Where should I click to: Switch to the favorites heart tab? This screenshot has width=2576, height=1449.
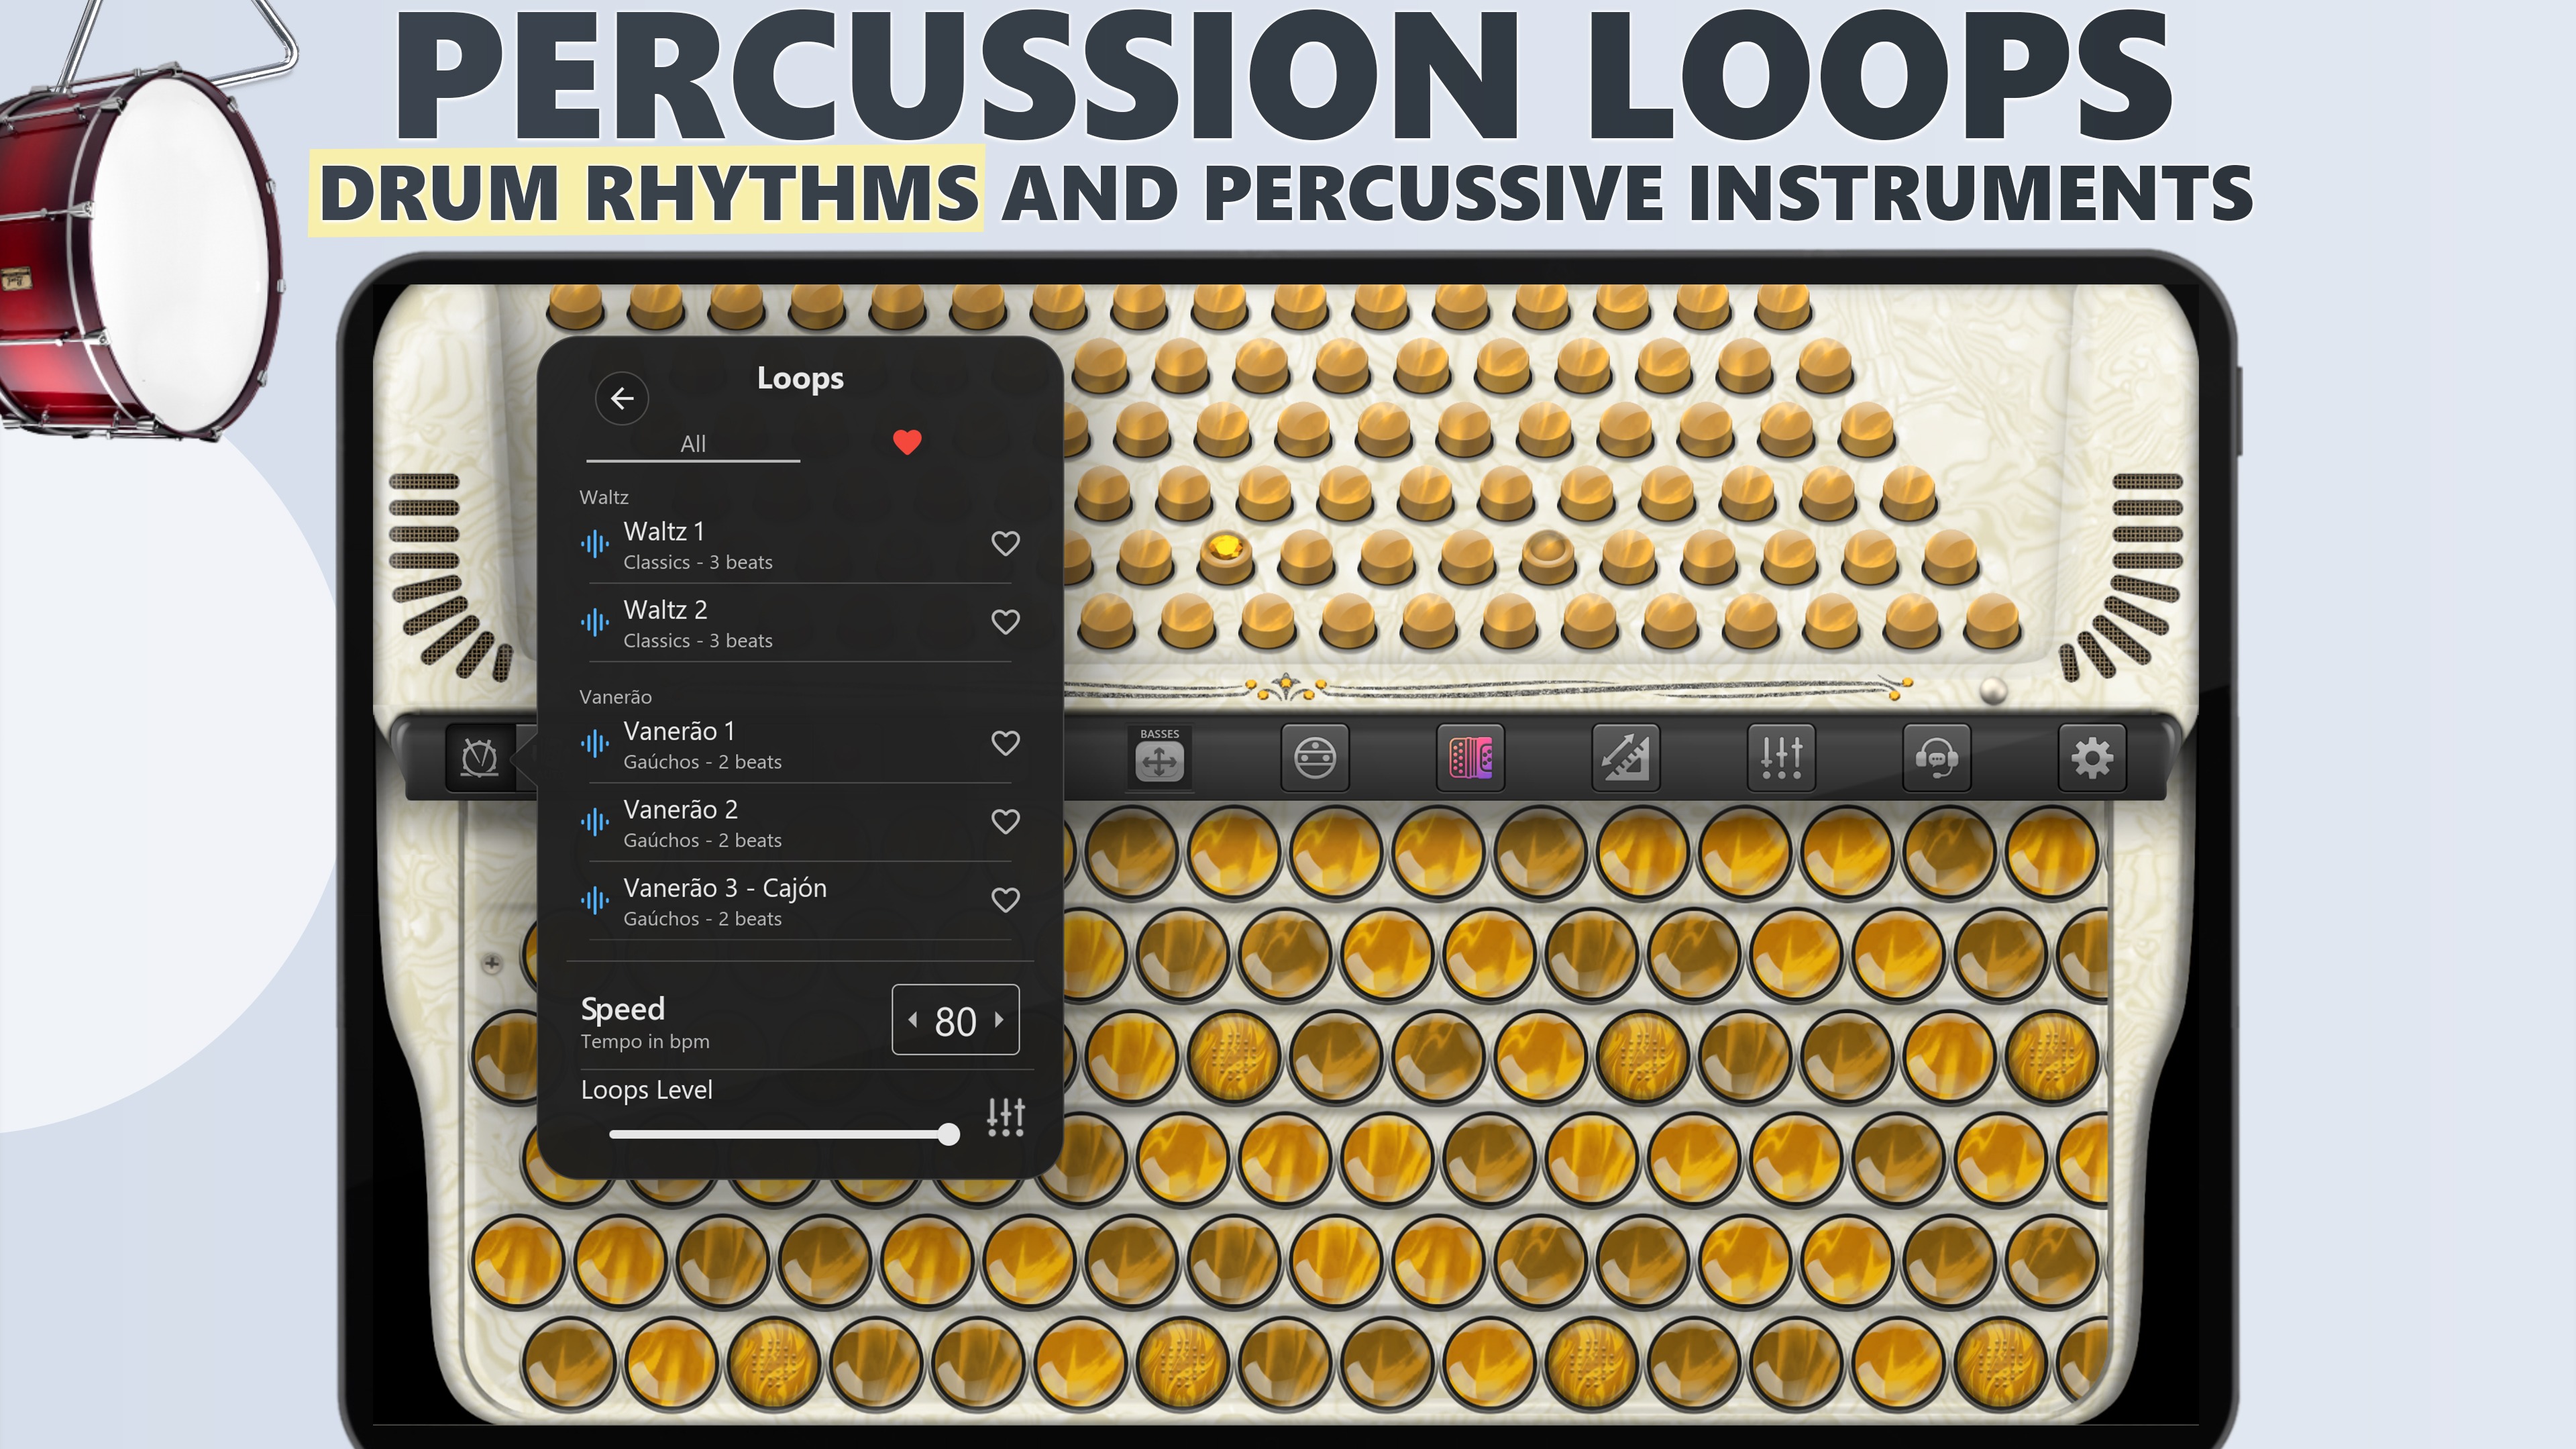(x=906, y=442)
